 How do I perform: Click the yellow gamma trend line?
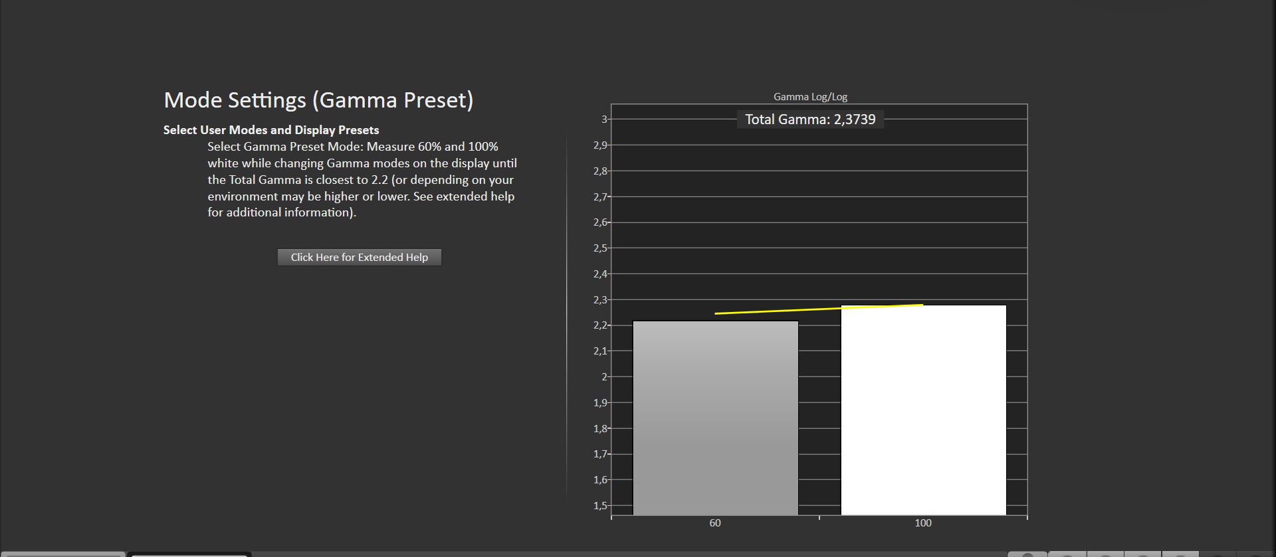[x=818, y=309]
